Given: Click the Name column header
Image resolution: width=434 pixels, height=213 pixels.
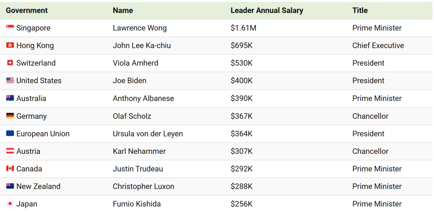Looking at the screenshot, I should click(123, 11).
